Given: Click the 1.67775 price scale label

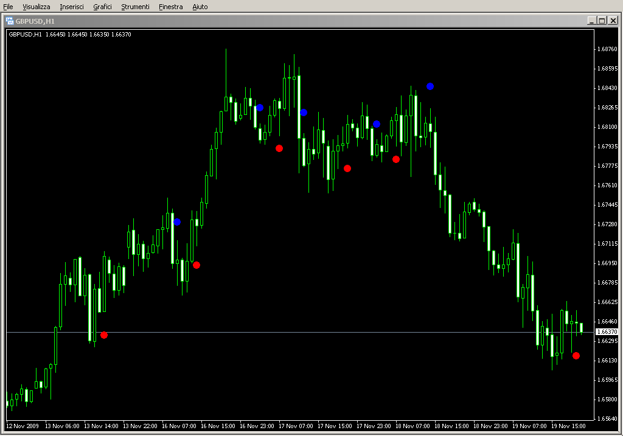Looking at the screenshot, I should click(608, 166).
